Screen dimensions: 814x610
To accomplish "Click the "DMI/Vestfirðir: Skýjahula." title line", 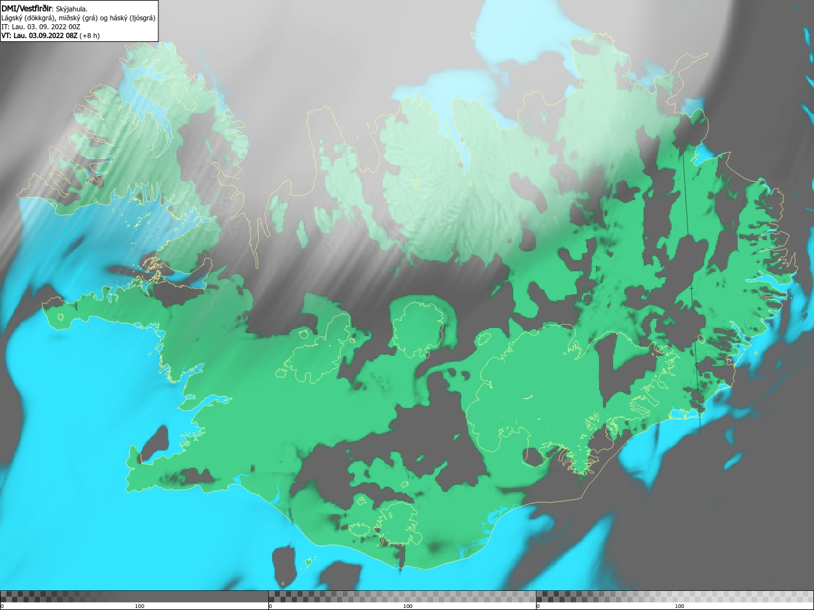I will pyautogui.click(x=45, y=9).
